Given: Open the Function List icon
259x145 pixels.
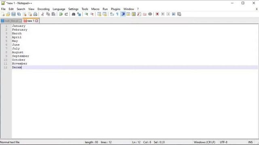Looking at the screenshot, I should (139, 14).
